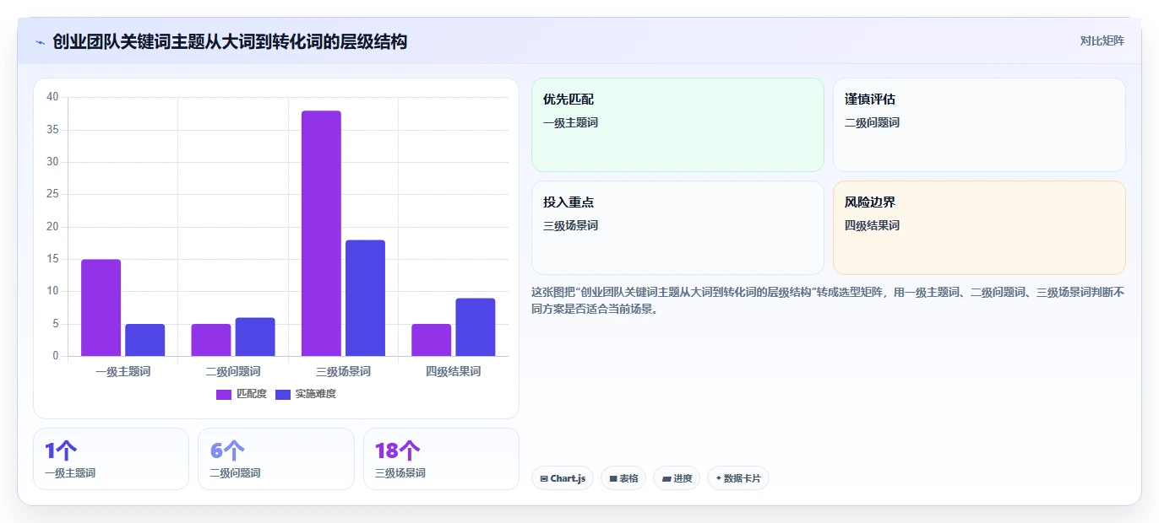Click the lightning icon beside the title
The height and width of the screenshot is (523, 1159).
(40, 42)
